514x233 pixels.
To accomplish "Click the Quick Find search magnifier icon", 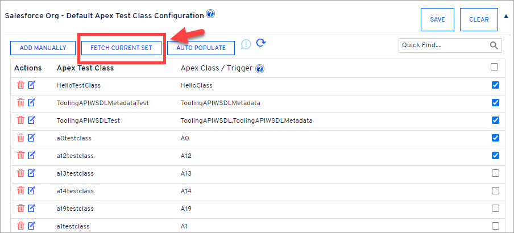I will [x=494, y=45].
